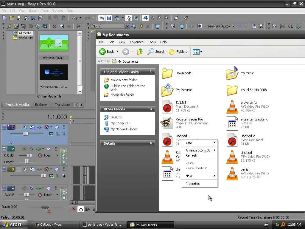Mute video track 3
This screenshot has height=229, width=305.
(x=57, y=169)
